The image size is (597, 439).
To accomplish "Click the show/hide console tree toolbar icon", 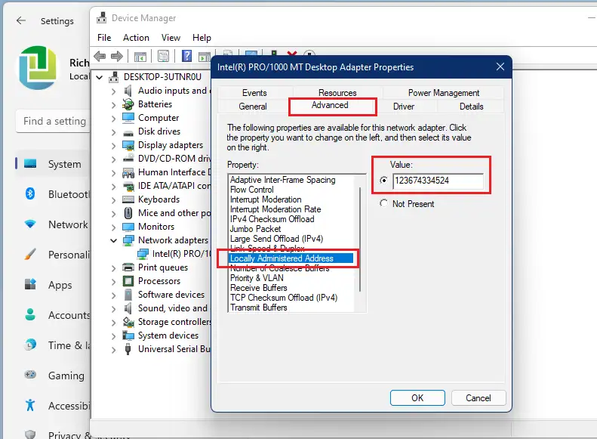I will (140, 57).
